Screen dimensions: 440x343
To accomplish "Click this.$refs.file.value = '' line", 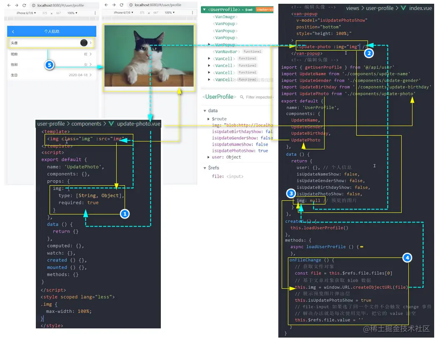I will tap(329, 320).
